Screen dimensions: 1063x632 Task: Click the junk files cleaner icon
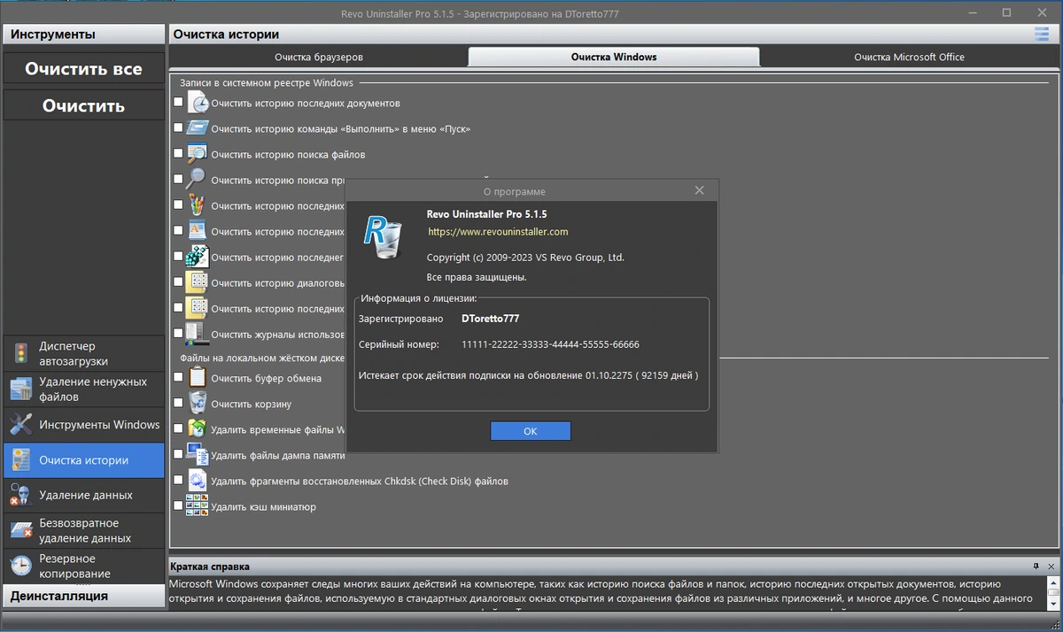tap(20, 389)
